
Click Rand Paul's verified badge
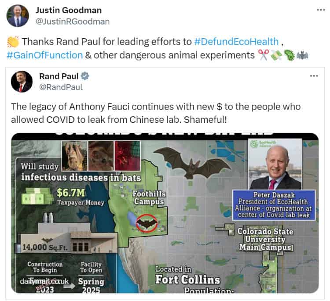(85, 76)
